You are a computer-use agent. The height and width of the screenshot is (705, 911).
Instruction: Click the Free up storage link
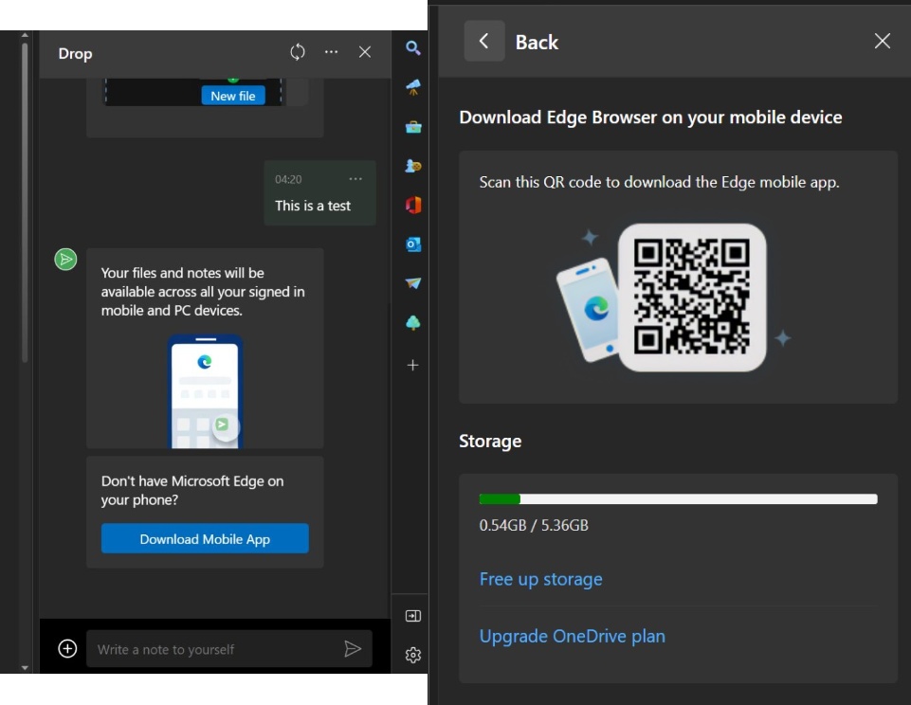(540, 579)
